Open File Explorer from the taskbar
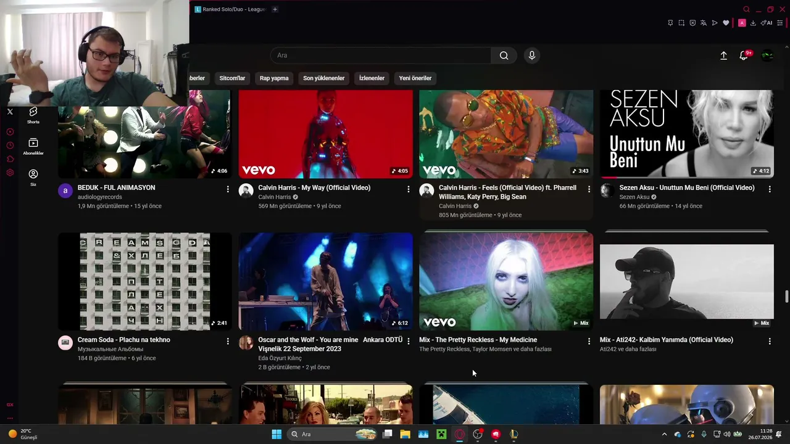Image resolution: width=790 pixels, height=444 pixels. tap(405, 434)
